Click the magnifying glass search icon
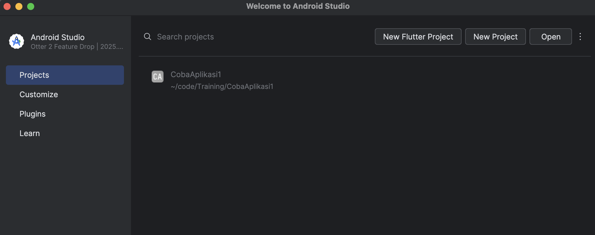The width and height of the screenshot is (595, 235). [x=147, y=37]
